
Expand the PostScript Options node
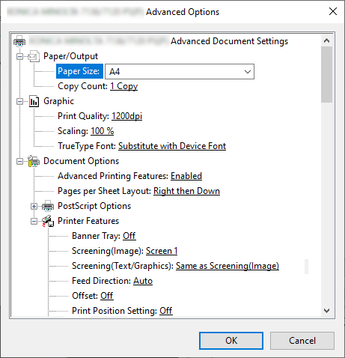(x=34, y=206)
